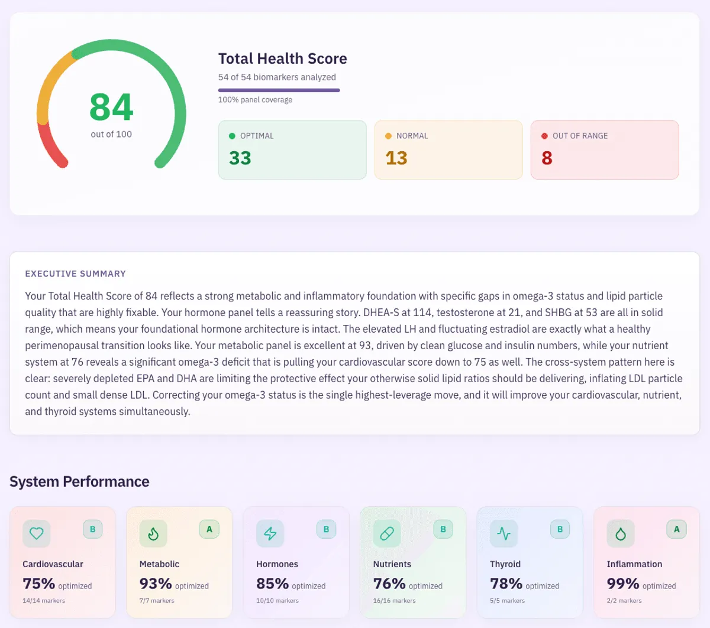
Task: Click the red Out of Range dot
Action: (x=544, y=136)
